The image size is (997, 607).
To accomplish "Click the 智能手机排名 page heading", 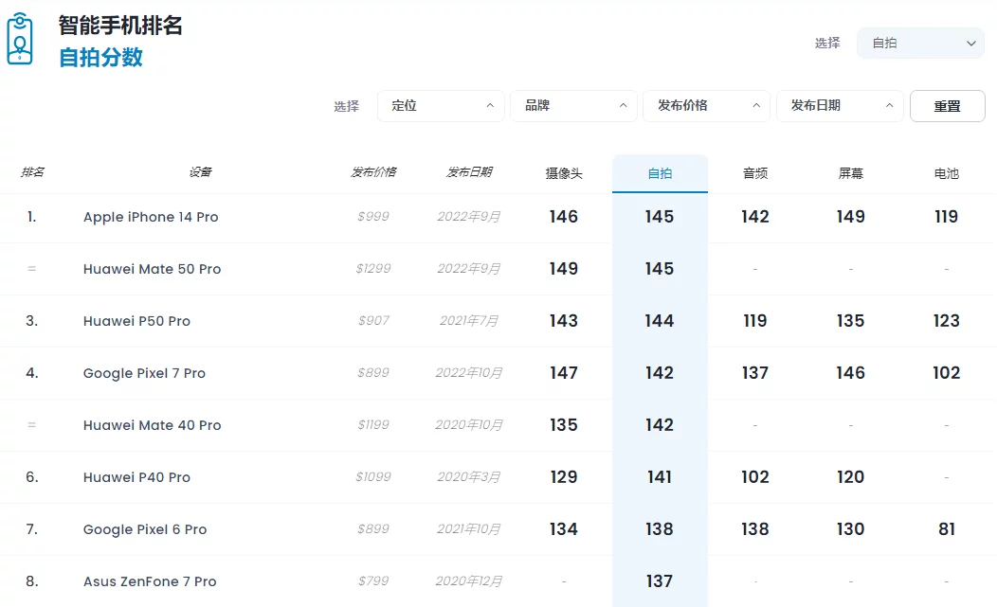I will [120, 26].
